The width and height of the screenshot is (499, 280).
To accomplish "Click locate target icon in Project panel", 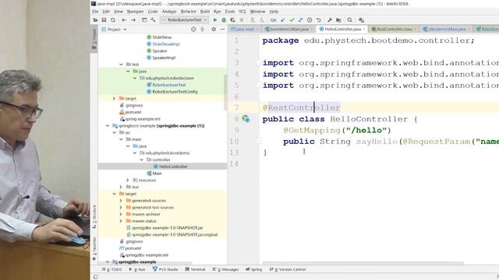I will coord(193,30).
